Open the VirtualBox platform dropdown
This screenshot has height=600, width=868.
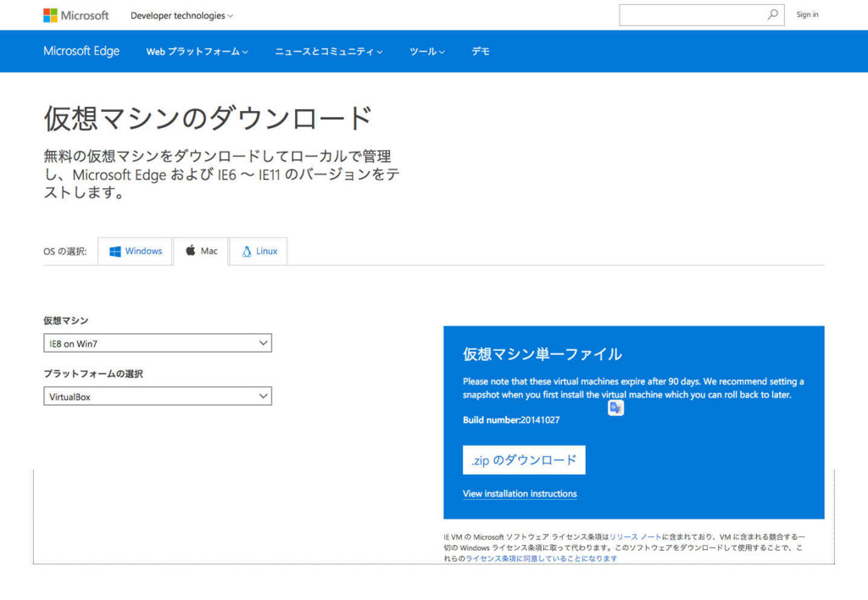coord(158,397)
